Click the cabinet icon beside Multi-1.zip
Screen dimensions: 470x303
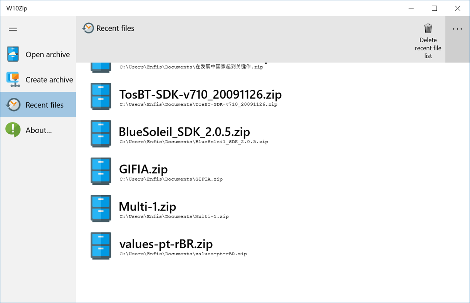coord(101,208)
